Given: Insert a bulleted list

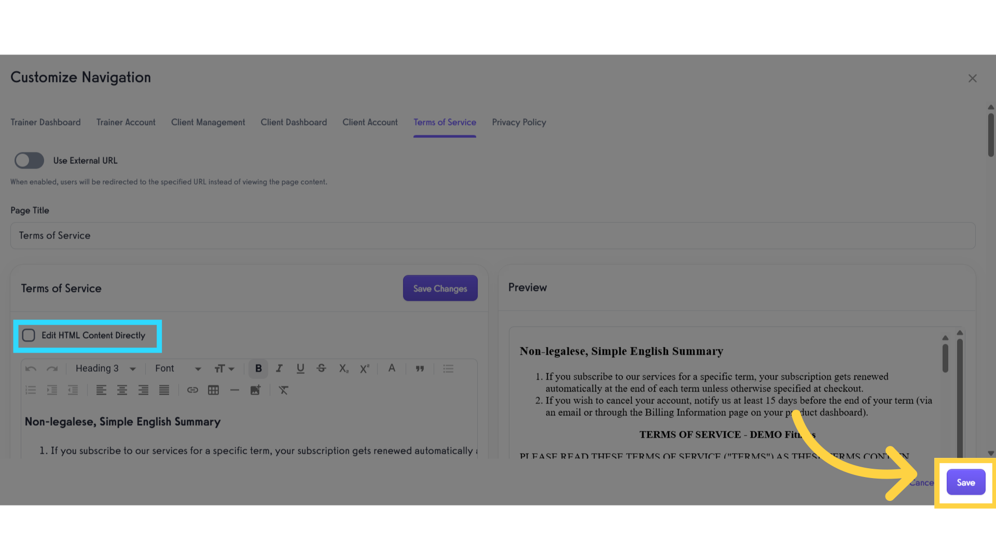Looking at the screenshot, I should pyautogui.click(x=448, y=369).
